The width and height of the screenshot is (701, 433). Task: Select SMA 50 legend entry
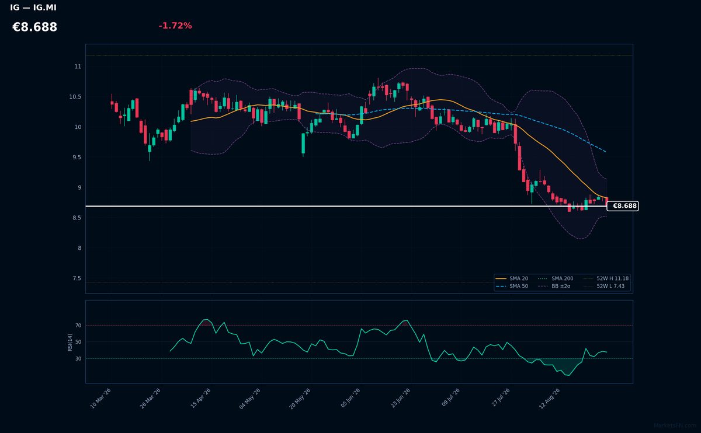pyautogui.click(x=512, y=287)
